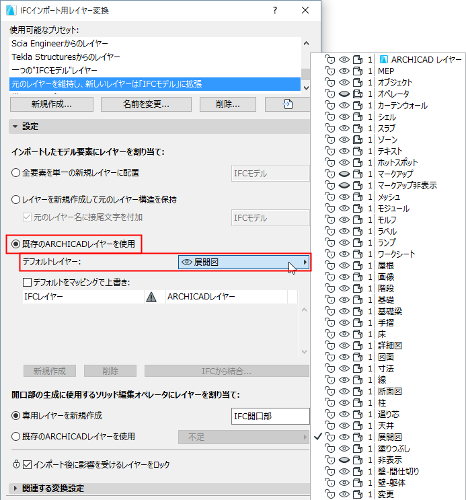Click lock icon for 屋根 layer
Screen dimensions: 466x500
pyautogui.click(x=330, y=266)
